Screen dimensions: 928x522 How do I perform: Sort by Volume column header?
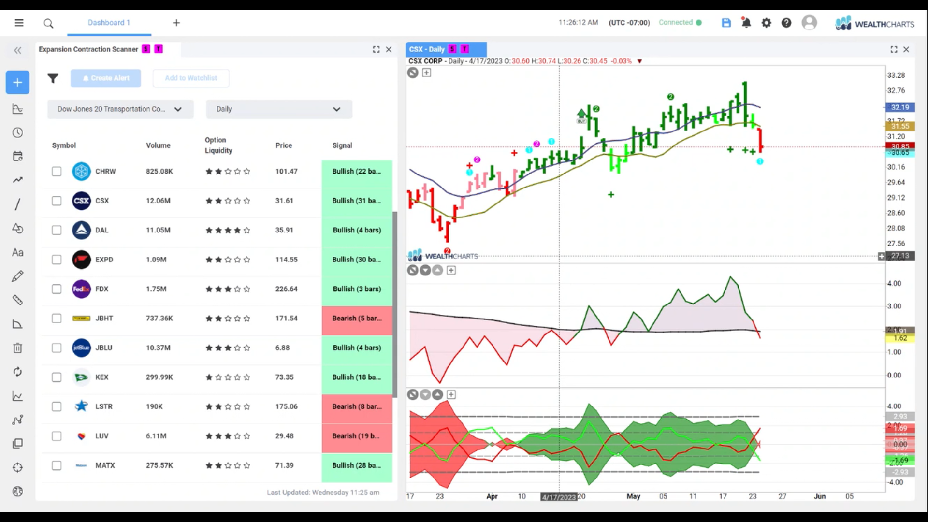pos(158,145)
